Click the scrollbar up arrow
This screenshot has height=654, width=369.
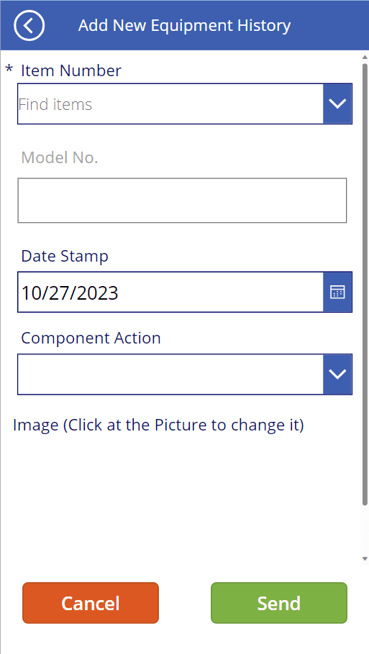coord(365,57)
